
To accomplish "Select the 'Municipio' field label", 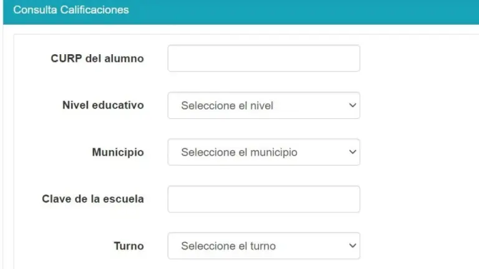I will (118, 152).
